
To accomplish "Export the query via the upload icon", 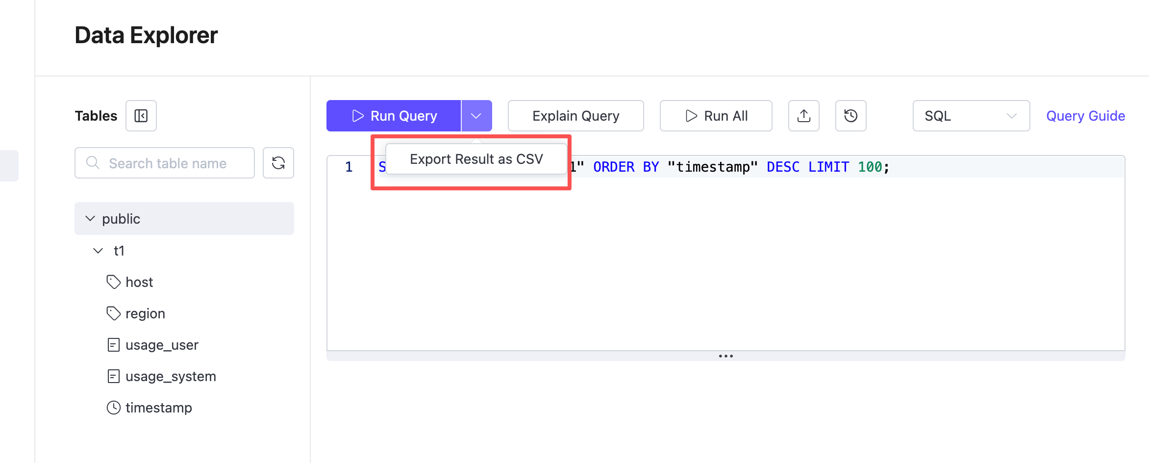I will [x=803, y=116].
